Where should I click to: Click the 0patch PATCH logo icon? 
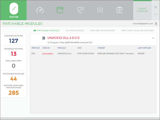(14, 10)
